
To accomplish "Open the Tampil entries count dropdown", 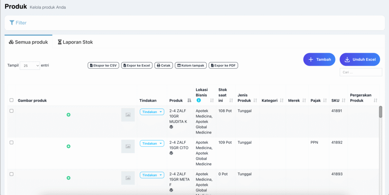I will [x=30, y=66].
